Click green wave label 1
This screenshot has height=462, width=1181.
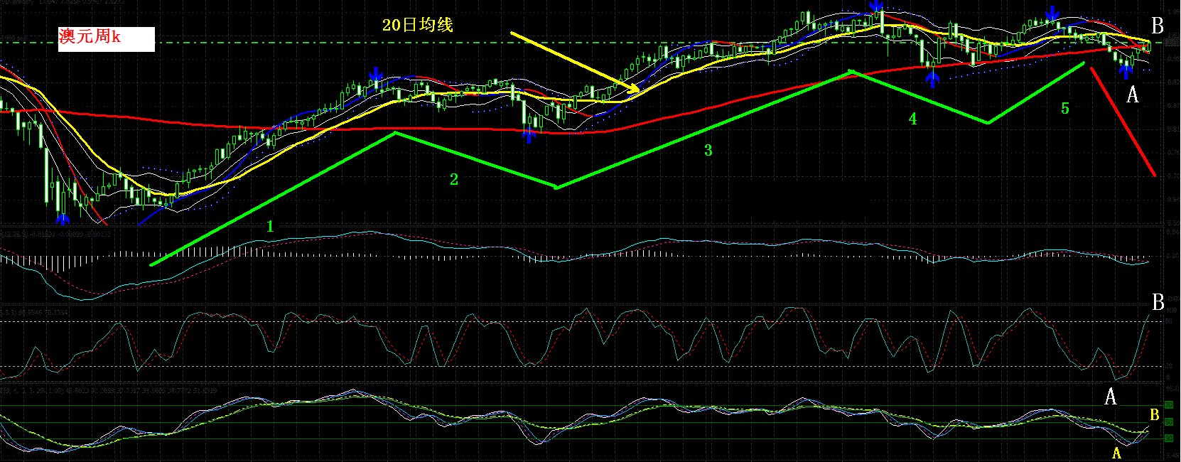pos(270,227)
